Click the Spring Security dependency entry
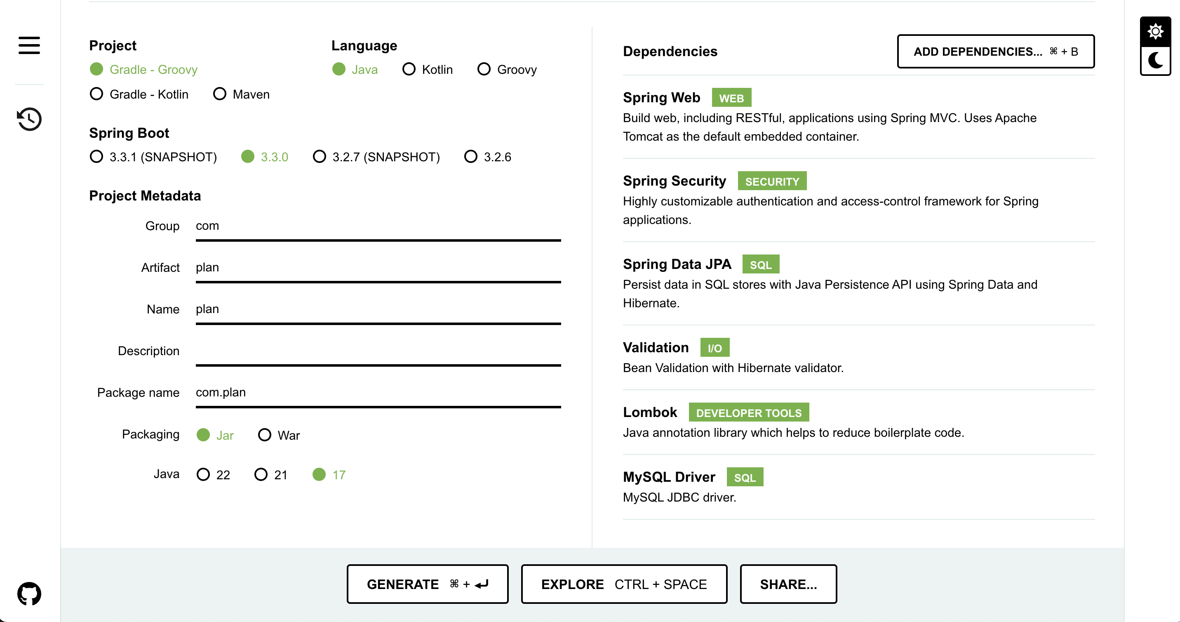1180x622 pixels. click(x=674, y=181)
